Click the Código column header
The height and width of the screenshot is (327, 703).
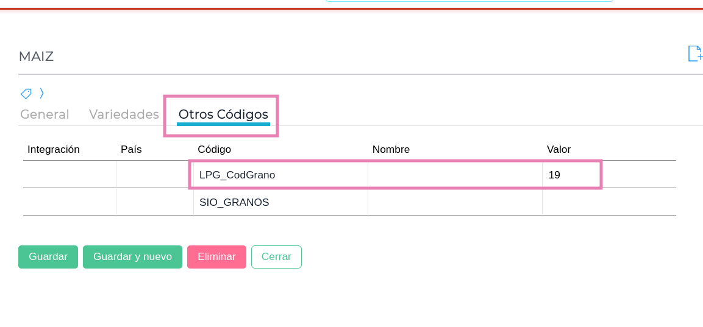(x=214, y=149)
